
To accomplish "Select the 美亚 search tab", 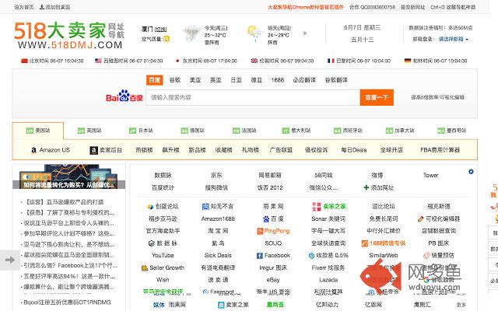I will coord(195,80).
